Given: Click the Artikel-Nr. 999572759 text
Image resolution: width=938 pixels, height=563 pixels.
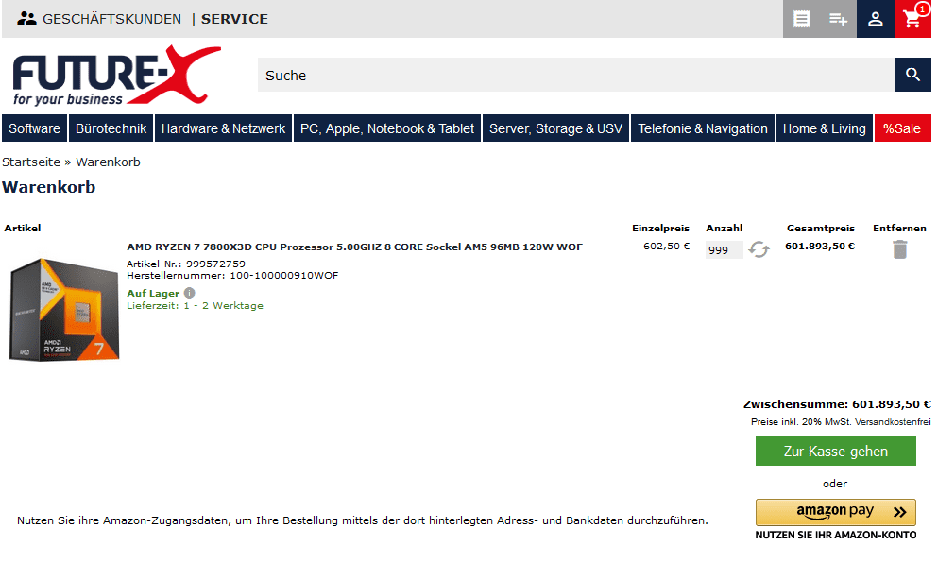Looking at the screenshot, I should [186, 264].
